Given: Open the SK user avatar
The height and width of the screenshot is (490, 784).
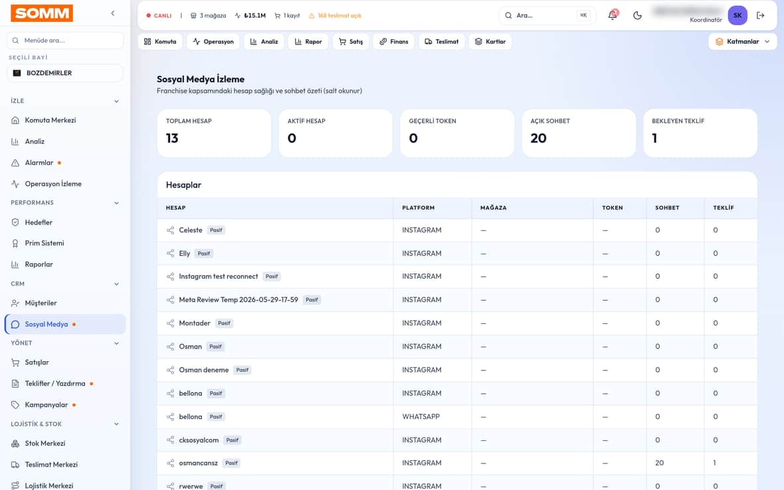Looking at the screenshot, I should tap(737, 15).
